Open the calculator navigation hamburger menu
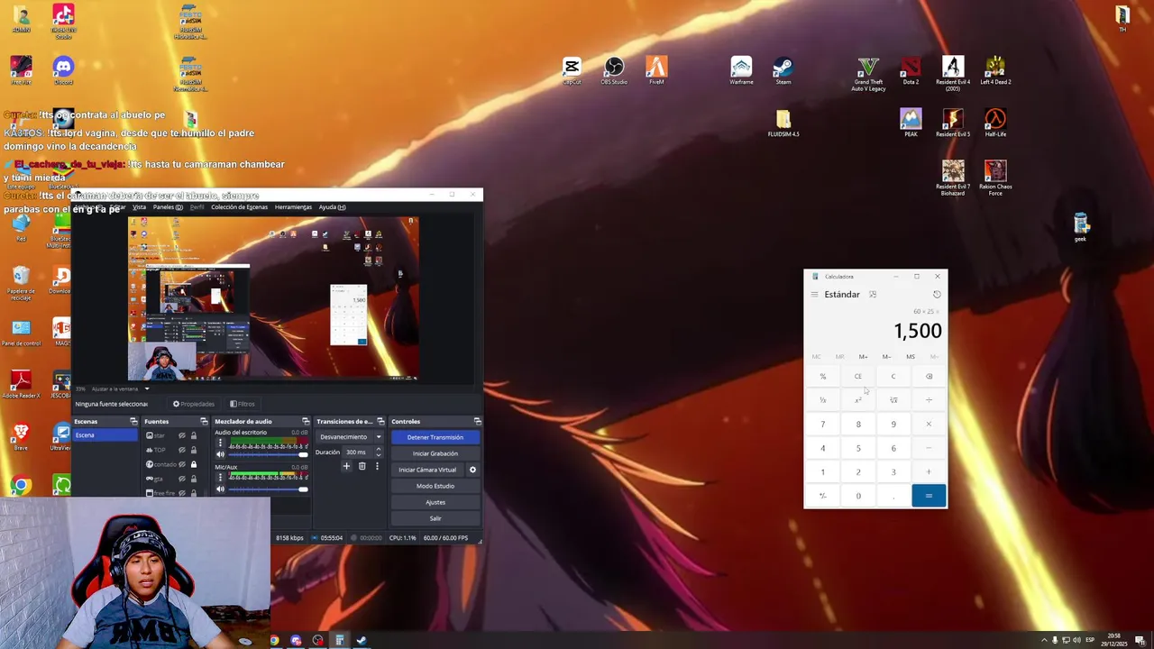This screenshot has width=1154, height=649. tap(814, 295)
